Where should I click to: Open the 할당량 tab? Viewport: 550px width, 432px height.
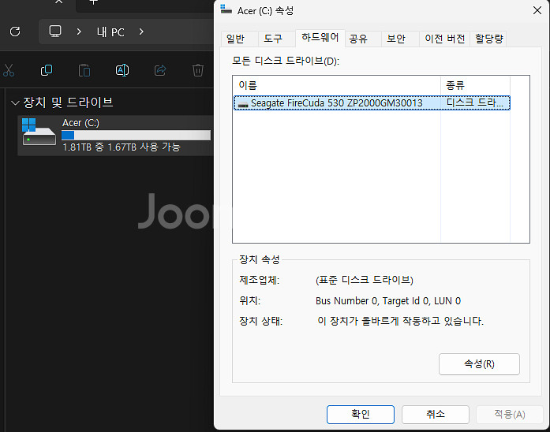489,39
